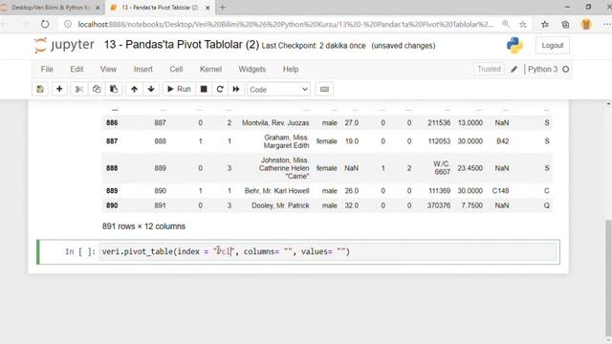Click the fare value 23.4500

(470, 168)
